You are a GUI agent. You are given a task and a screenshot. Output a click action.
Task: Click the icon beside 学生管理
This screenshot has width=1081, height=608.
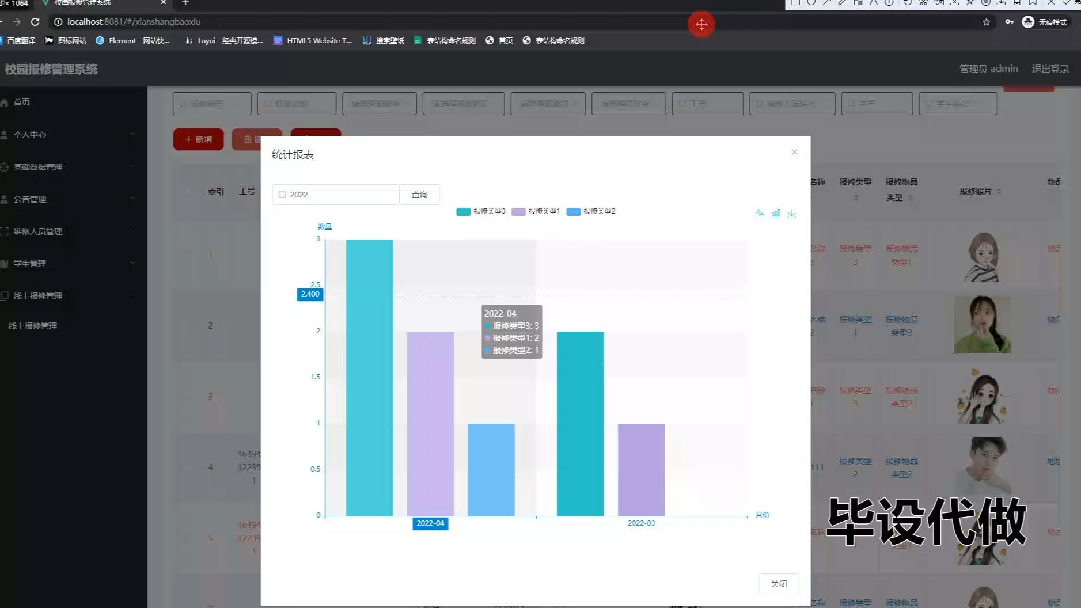point(4,264)
